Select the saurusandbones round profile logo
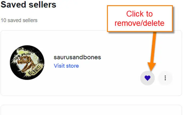186x115 pixels. pyautogui.click(x=27, y=63)
